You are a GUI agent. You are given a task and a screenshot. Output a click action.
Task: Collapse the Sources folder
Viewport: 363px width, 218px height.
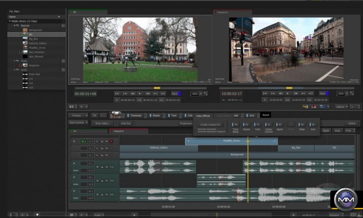15,25
